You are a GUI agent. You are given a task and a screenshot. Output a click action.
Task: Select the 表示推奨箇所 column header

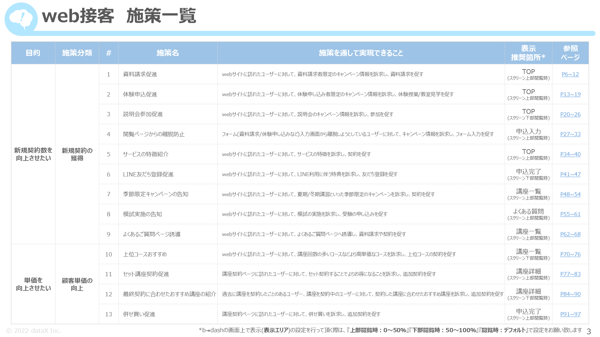[528, 53]
